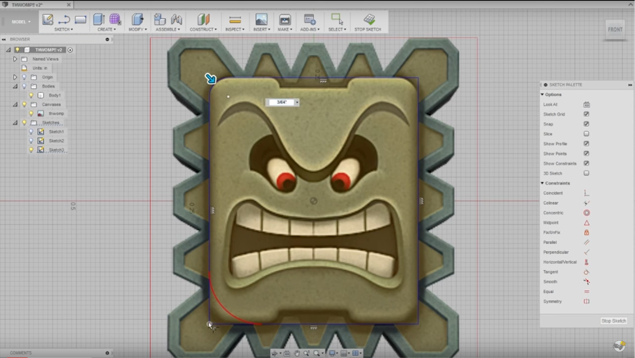Apply the Concentric constraint
Image resolution: width=635 pixels, height=358 pixels.
pos(587,213)
